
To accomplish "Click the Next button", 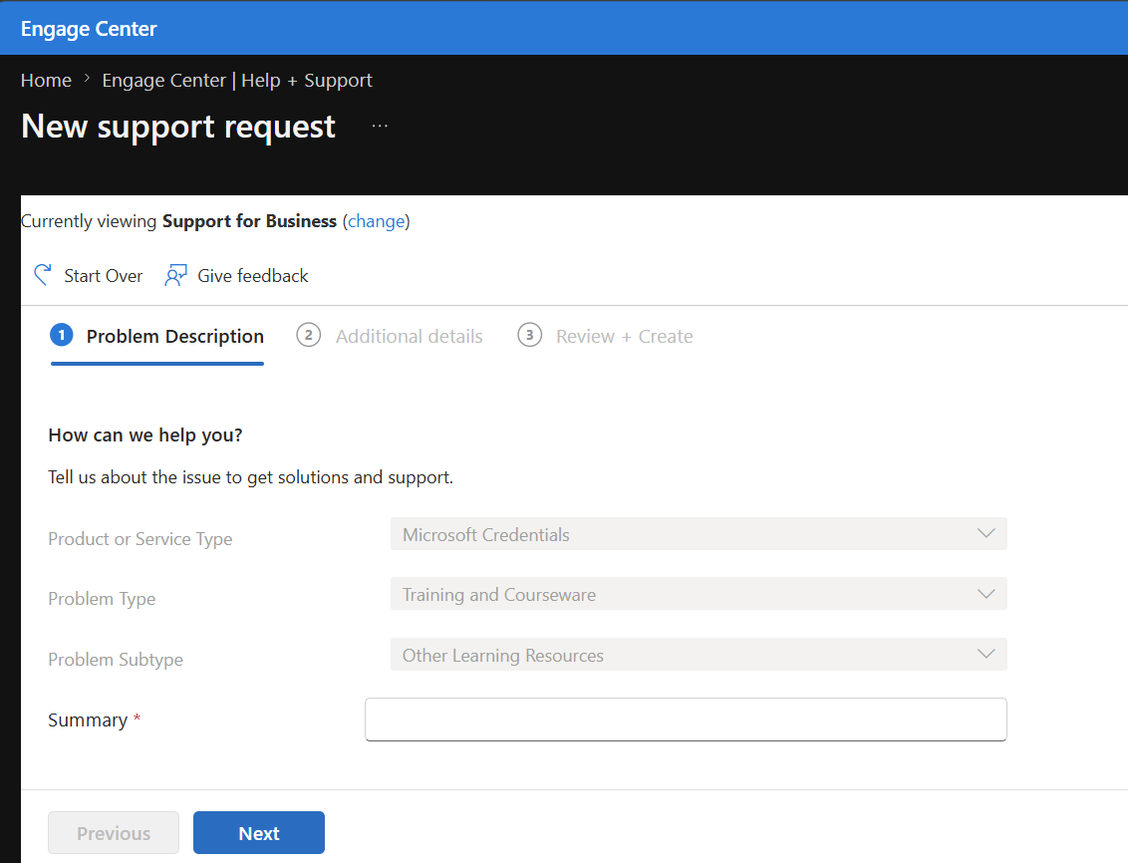I will pos(259,833).
